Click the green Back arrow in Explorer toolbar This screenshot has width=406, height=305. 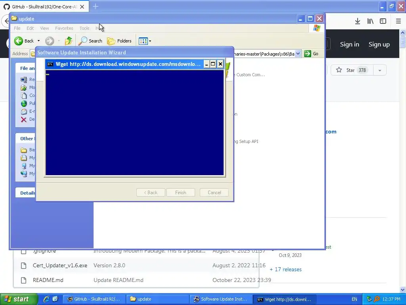[18, 41]
